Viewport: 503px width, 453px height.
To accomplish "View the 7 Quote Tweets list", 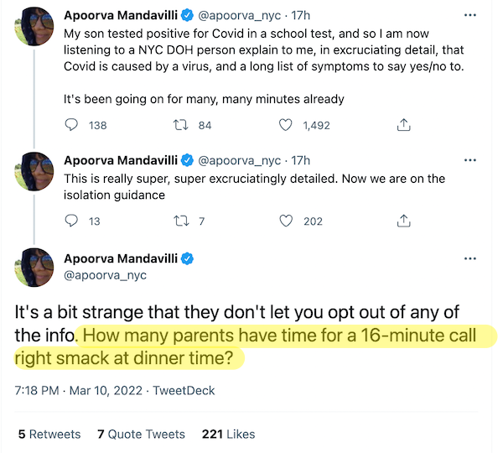I will click(141, 434).
